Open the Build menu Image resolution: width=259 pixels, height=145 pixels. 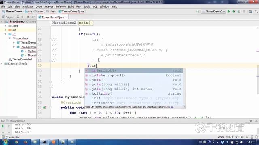[x=71, y=6]
